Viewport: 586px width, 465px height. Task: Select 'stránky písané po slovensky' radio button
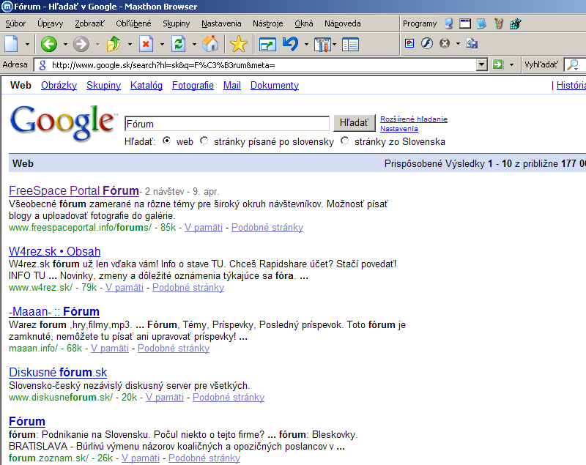pyautogui.click(x=204, y=141)
